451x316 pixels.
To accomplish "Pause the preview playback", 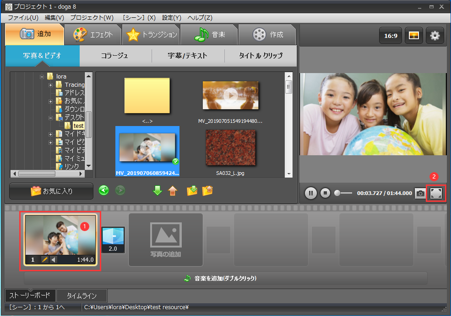I will click(x=310, y=193).
